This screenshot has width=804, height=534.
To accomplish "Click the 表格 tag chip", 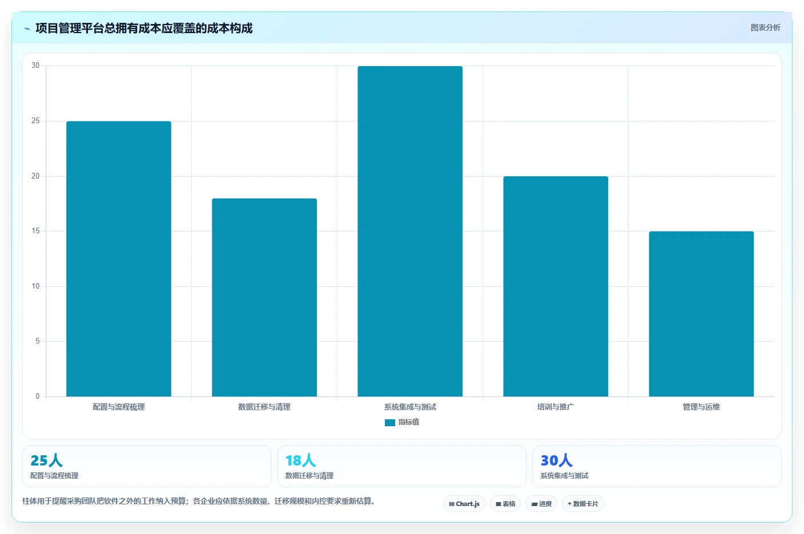I will (x=505, y=504).
